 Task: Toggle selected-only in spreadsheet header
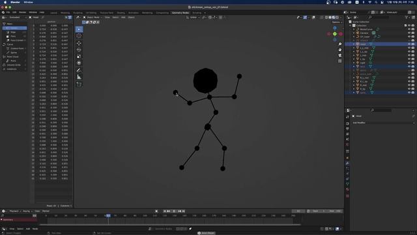[x=66, y=18]
